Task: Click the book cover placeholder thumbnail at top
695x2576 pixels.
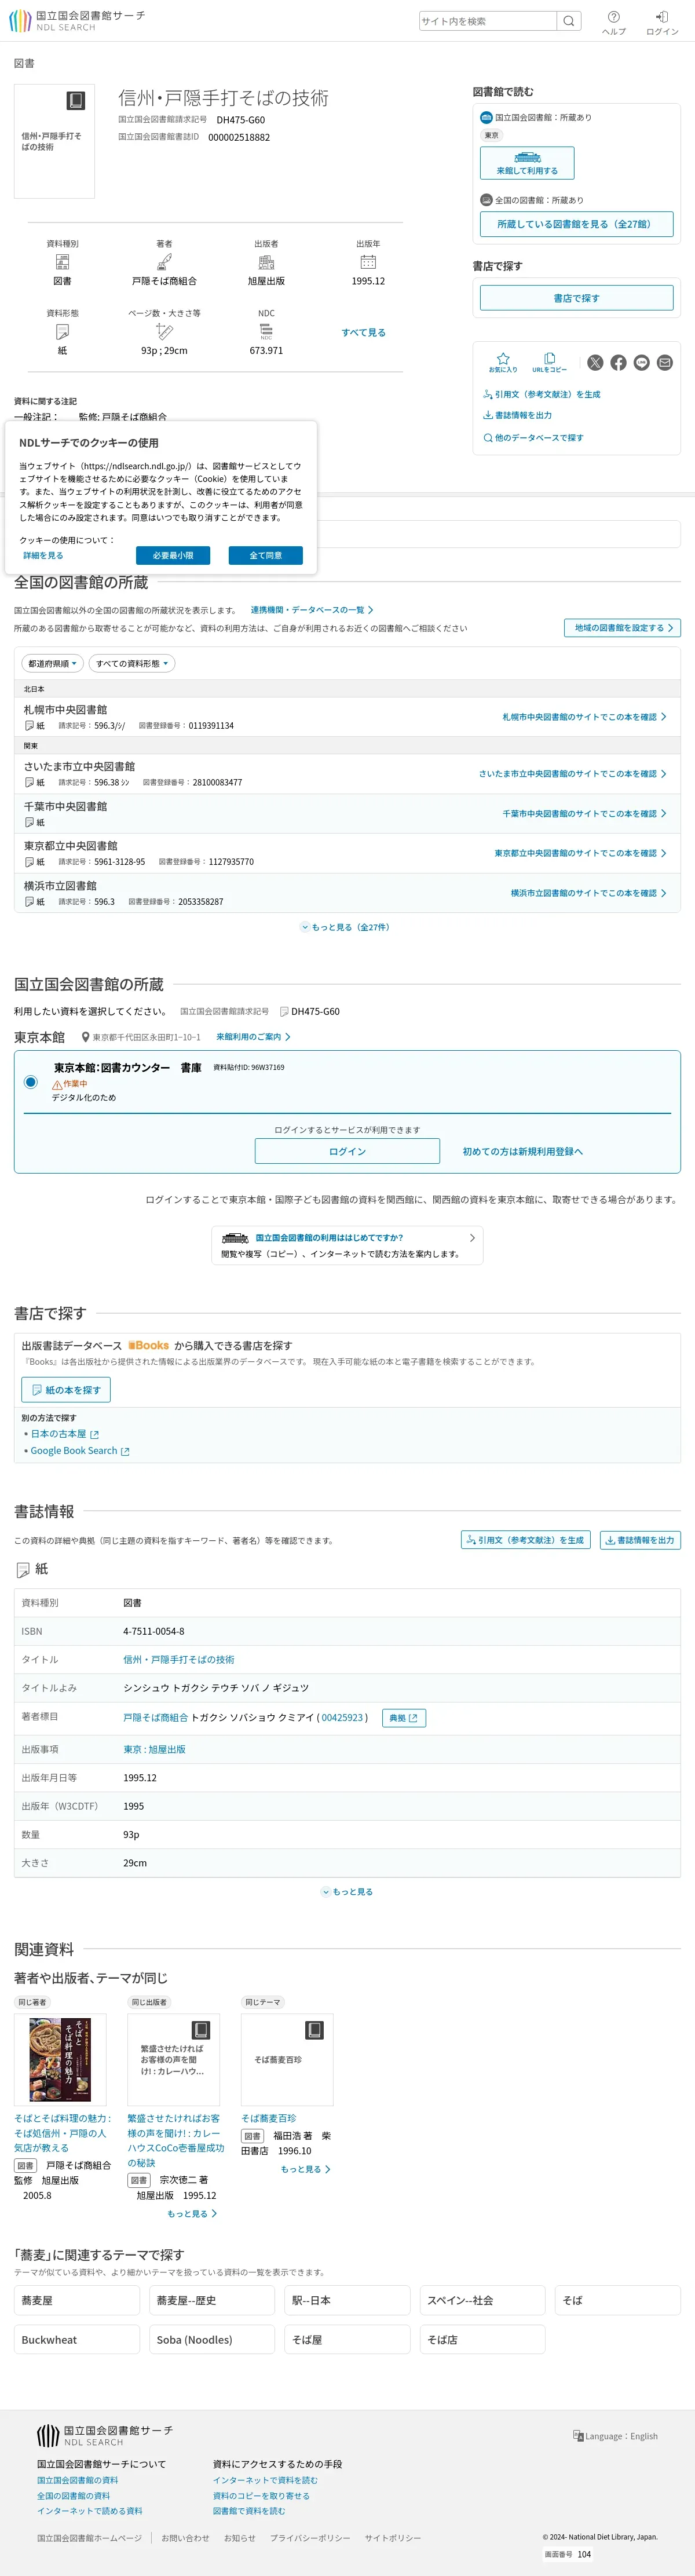Action: [x=54, y=141]
